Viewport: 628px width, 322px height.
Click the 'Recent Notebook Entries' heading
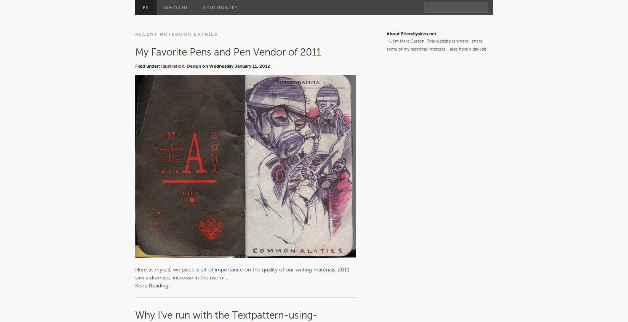point(176,34)
